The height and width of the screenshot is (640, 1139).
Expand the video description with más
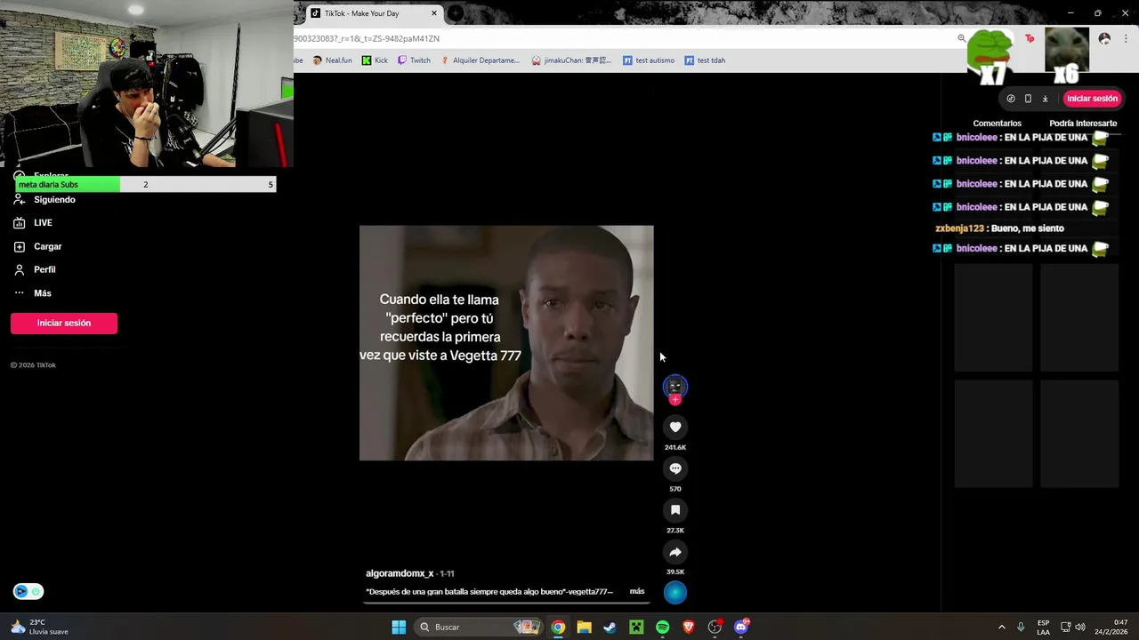(x=637, y=591)
